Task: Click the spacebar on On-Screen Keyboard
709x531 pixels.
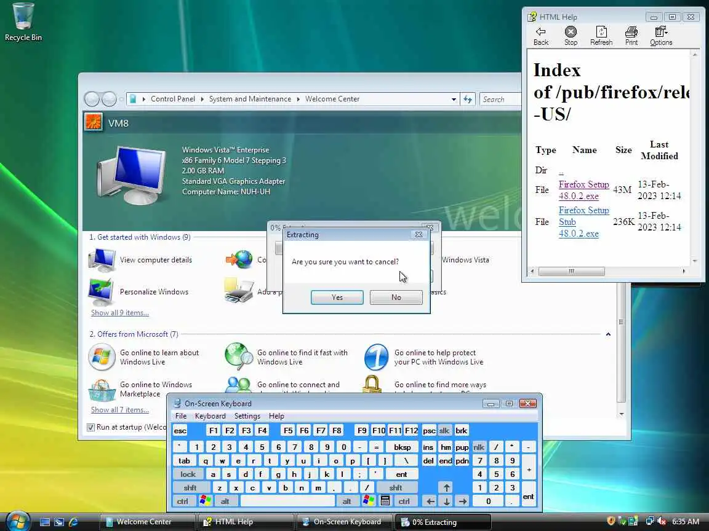Action: [x=287, y=501]
